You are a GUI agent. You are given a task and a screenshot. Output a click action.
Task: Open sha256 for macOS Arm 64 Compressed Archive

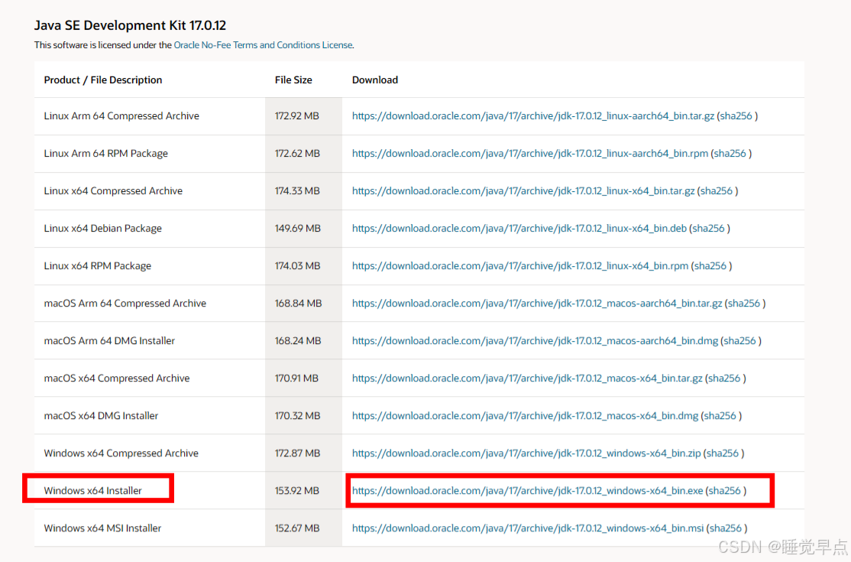pyautogui.click(x=743, y=303)
